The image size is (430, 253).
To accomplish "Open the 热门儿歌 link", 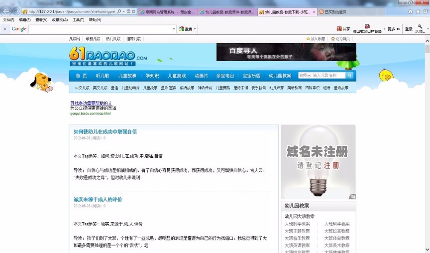I will pyautogui.click(x=113, y=39).
